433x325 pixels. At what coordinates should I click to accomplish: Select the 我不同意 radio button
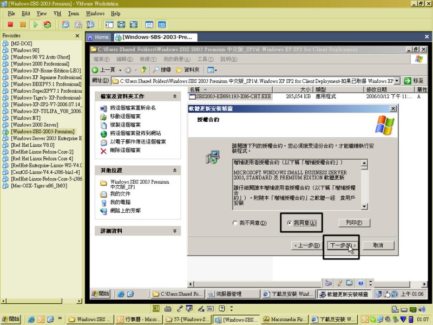[x=235, y=223]
